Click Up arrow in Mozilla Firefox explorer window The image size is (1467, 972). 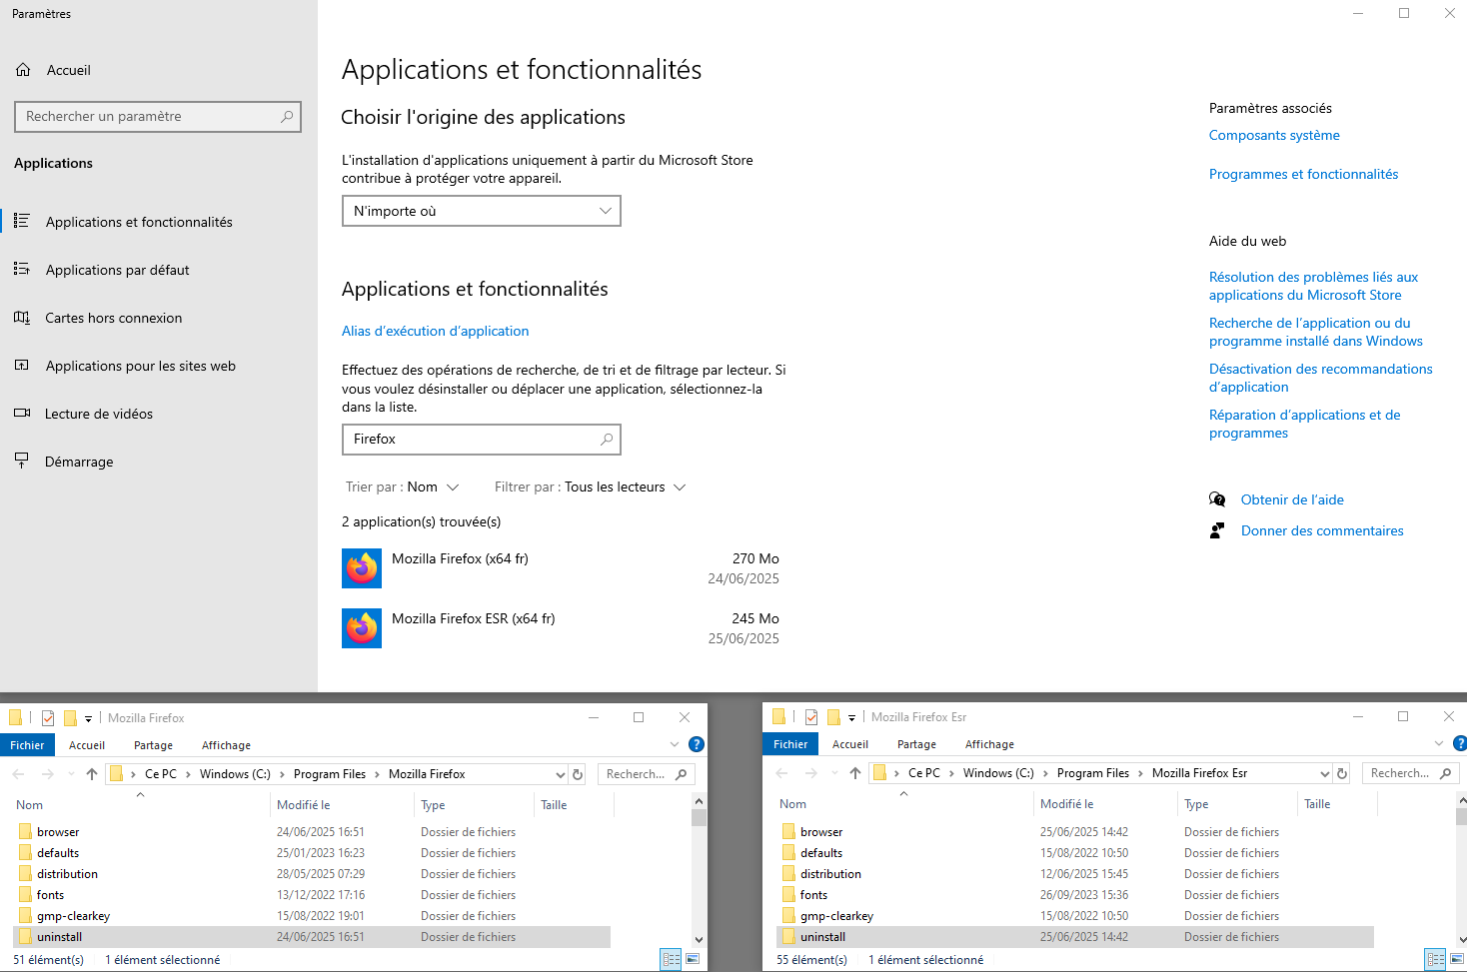pyautogui.click(x=92, y=774)
